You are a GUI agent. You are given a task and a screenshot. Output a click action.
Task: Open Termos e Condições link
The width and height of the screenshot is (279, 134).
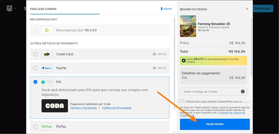(83, 108)
